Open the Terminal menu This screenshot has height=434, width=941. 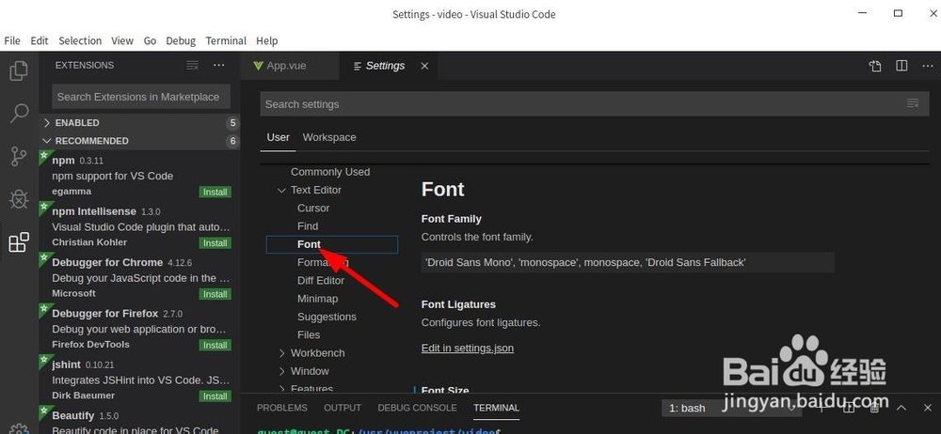(226, 40)
